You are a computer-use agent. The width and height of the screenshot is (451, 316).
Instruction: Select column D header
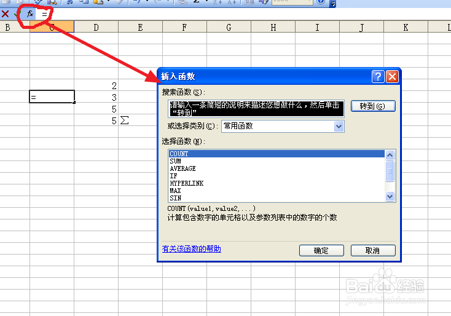pyautogui.click(x=96, y=27)
